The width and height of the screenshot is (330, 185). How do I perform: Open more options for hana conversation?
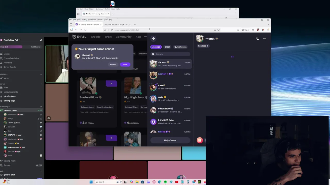coord(265,39)
